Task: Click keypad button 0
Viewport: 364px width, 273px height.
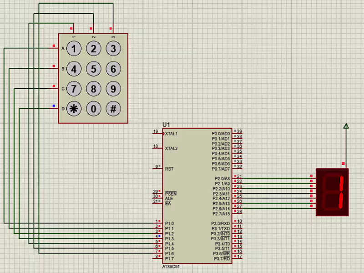Action: (94, 109)
